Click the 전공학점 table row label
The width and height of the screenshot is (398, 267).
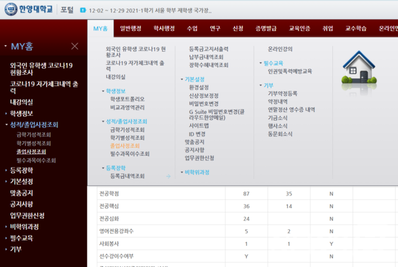pyautogui.click(x=109, y=193)
